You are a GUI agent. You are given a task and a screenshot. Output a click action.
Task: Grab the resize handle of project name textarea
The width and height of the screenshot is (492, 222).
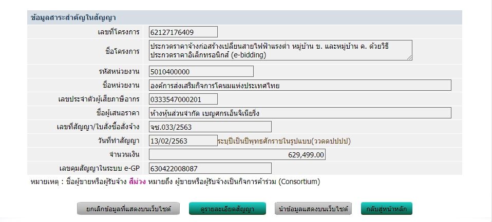point(409,58)
